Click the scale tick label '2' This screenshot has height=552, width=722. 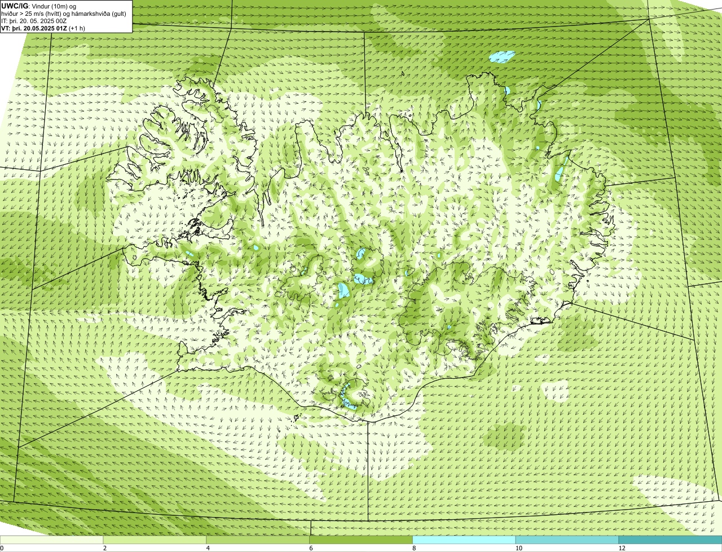pos(105,548)
